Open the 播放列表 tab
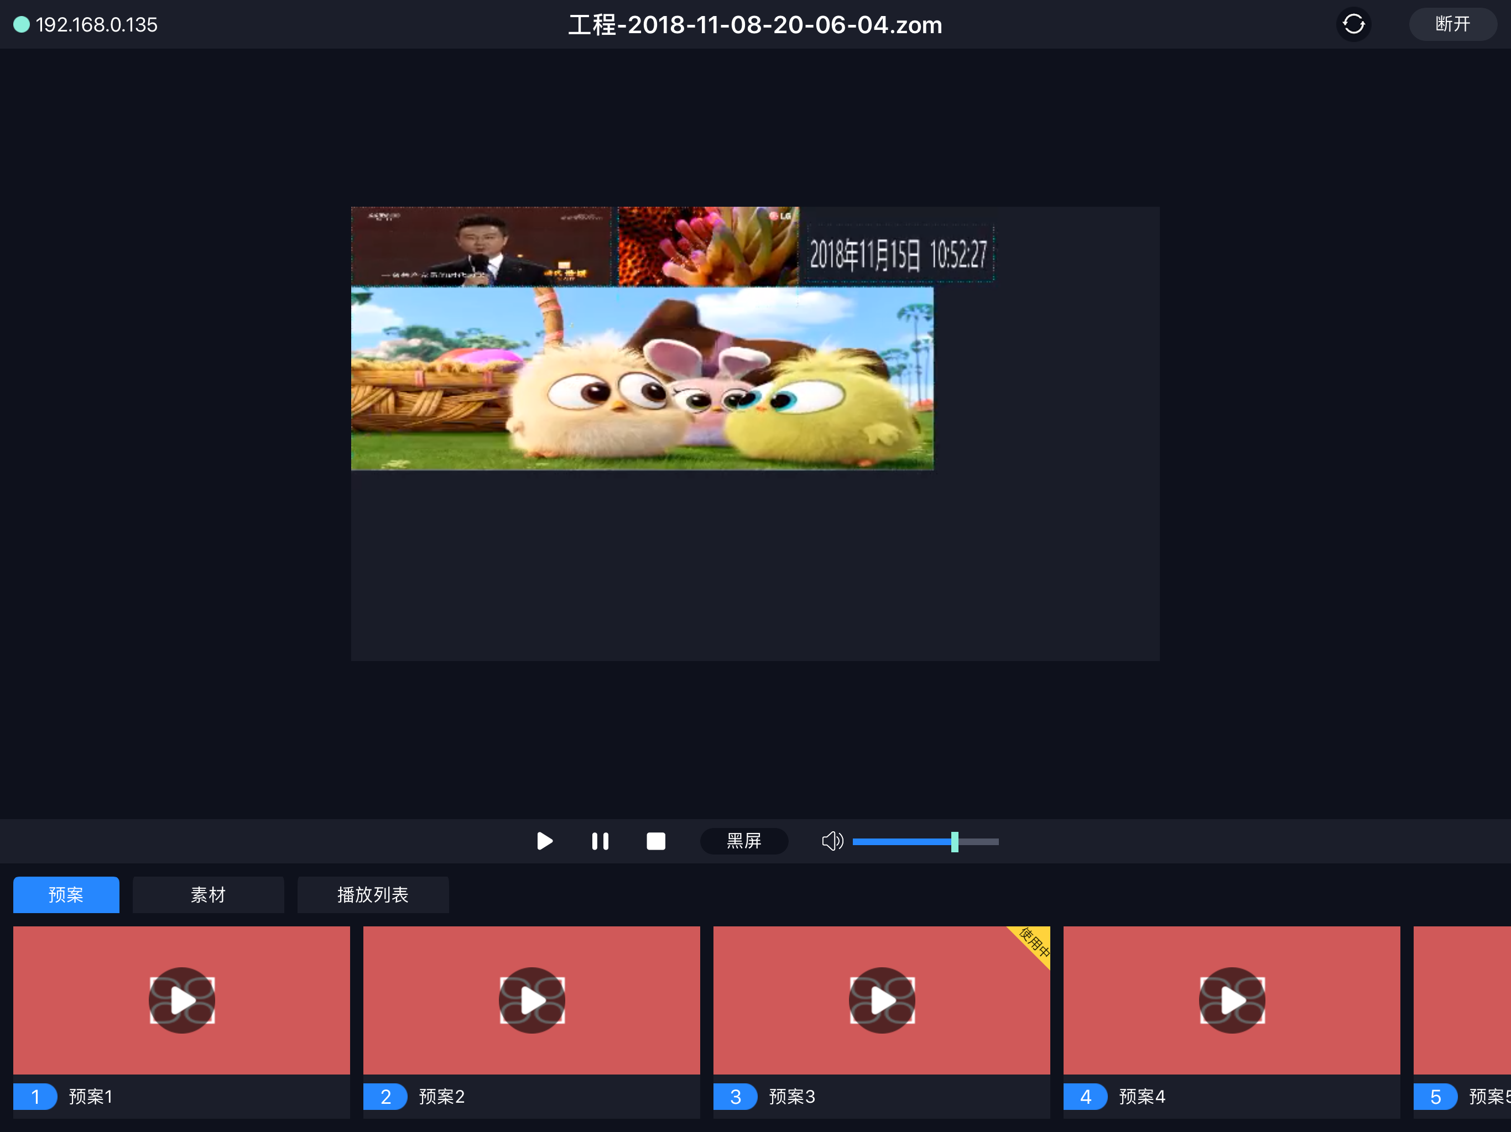 pos(373,894)
